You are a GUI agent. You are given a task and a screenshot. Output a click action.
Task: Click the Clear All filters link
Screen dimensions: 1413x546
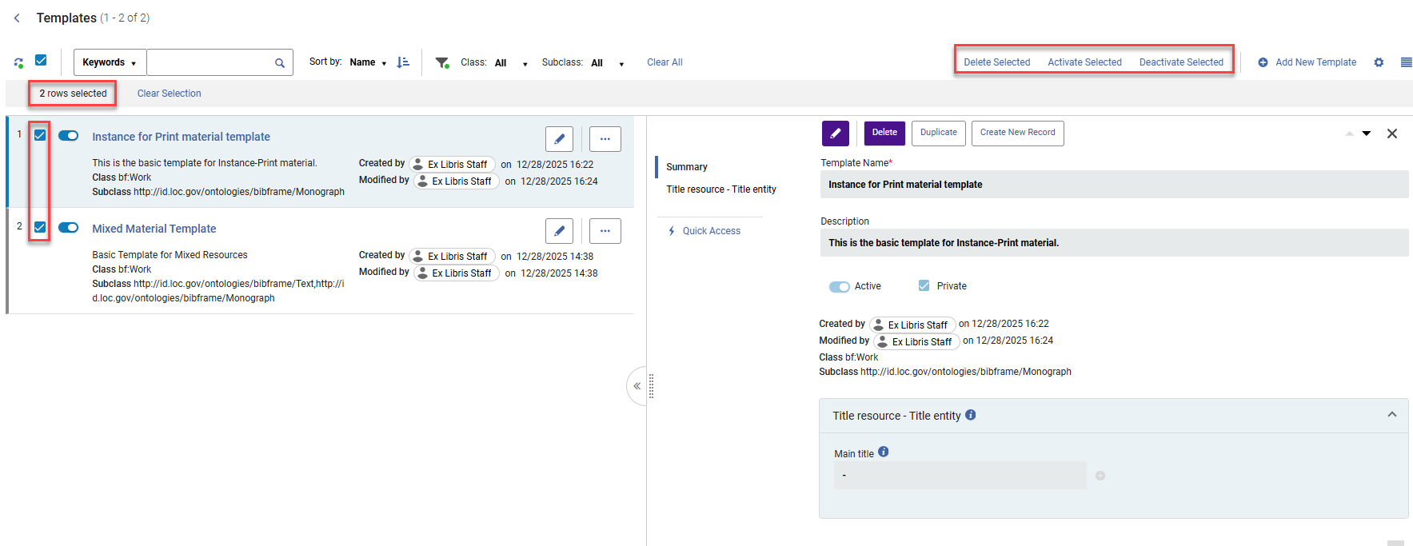point(665,62)
